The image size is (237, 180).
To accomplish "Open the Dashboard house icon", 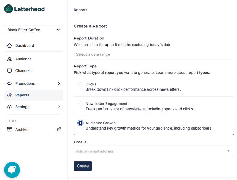I will pos(9,45).
